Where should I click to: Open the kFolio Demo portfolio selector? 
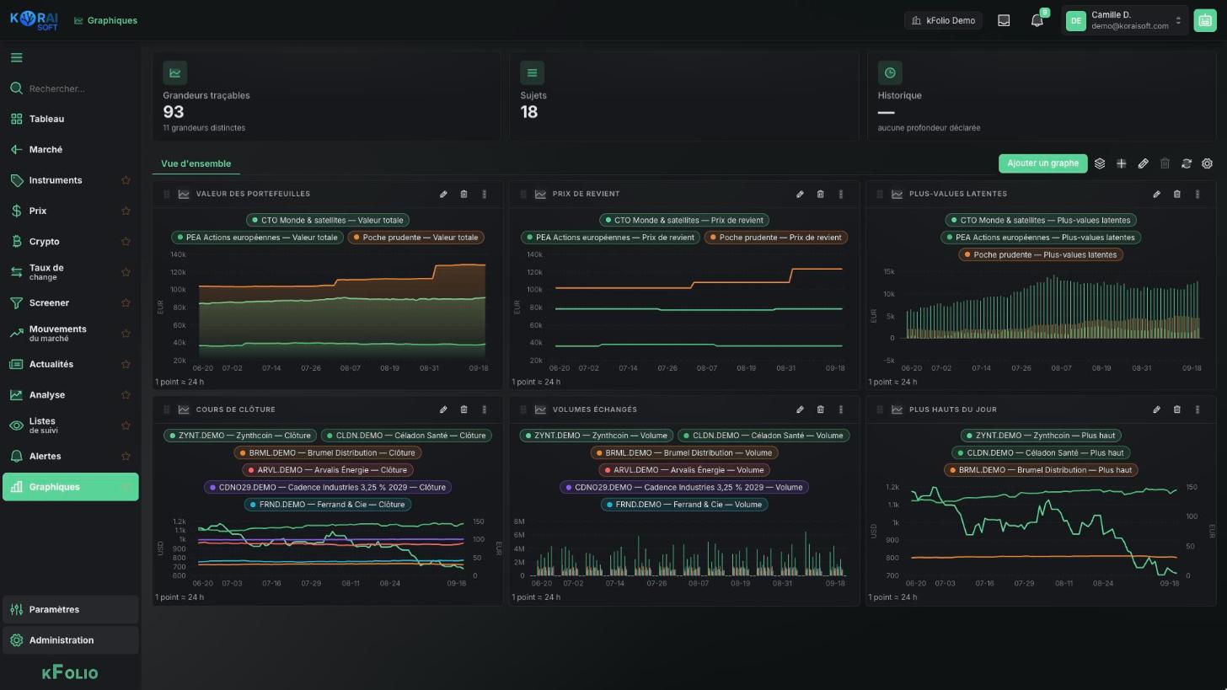(x=943, y=20)
